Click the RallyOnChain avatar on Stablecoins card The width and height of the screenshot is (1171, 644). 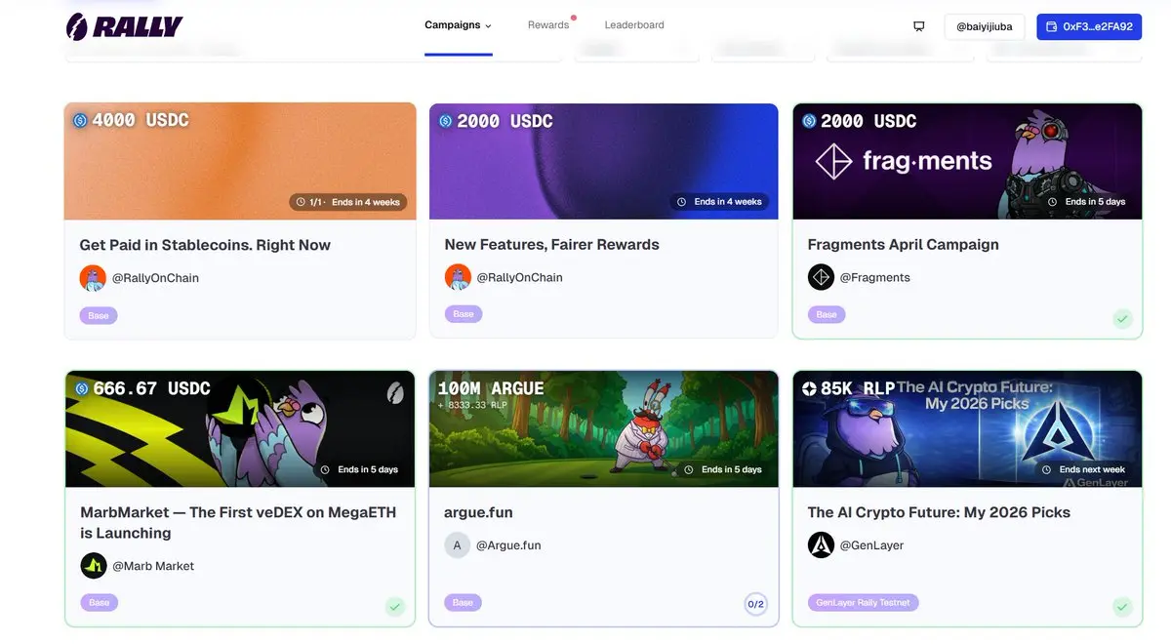[x=93, y=278]
